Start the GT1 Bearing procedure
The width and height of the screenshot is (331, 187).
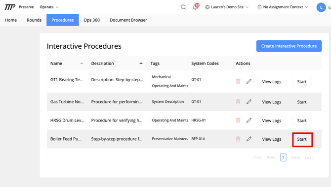click(x=302, y=82)
